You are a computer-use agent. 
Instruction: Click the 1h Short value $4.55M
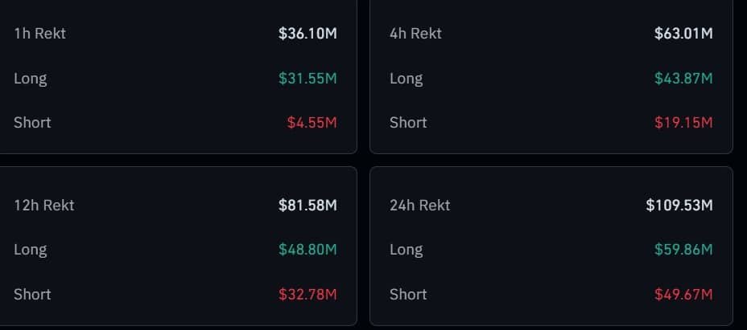(x=312, y=123)
